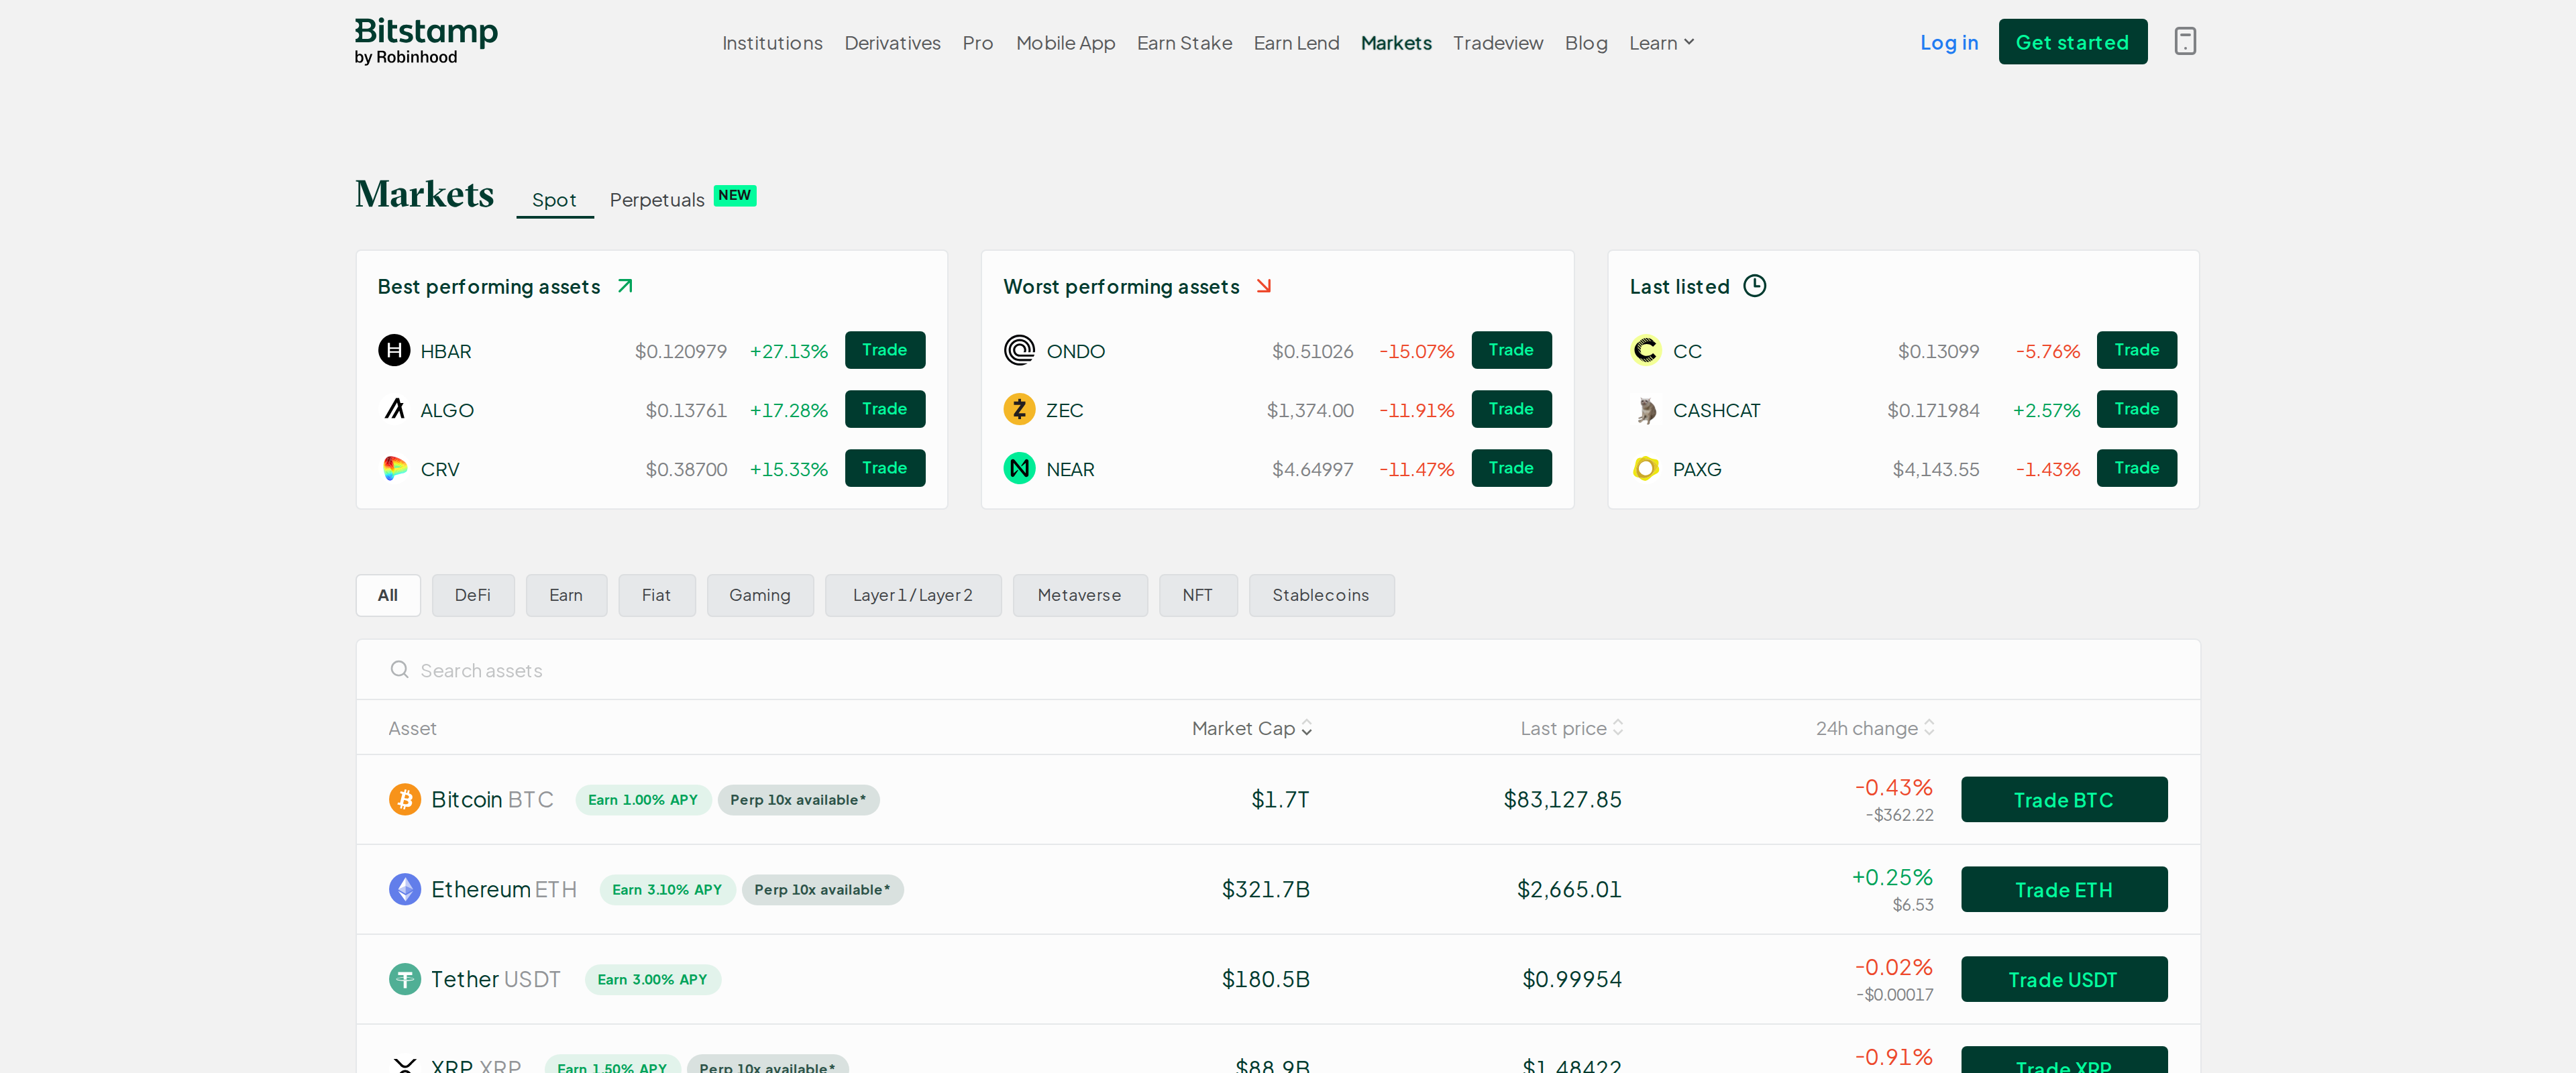Click Trade button for ONDO
Viewport: 2576px width, 1073px height.
pos(1511,350)
